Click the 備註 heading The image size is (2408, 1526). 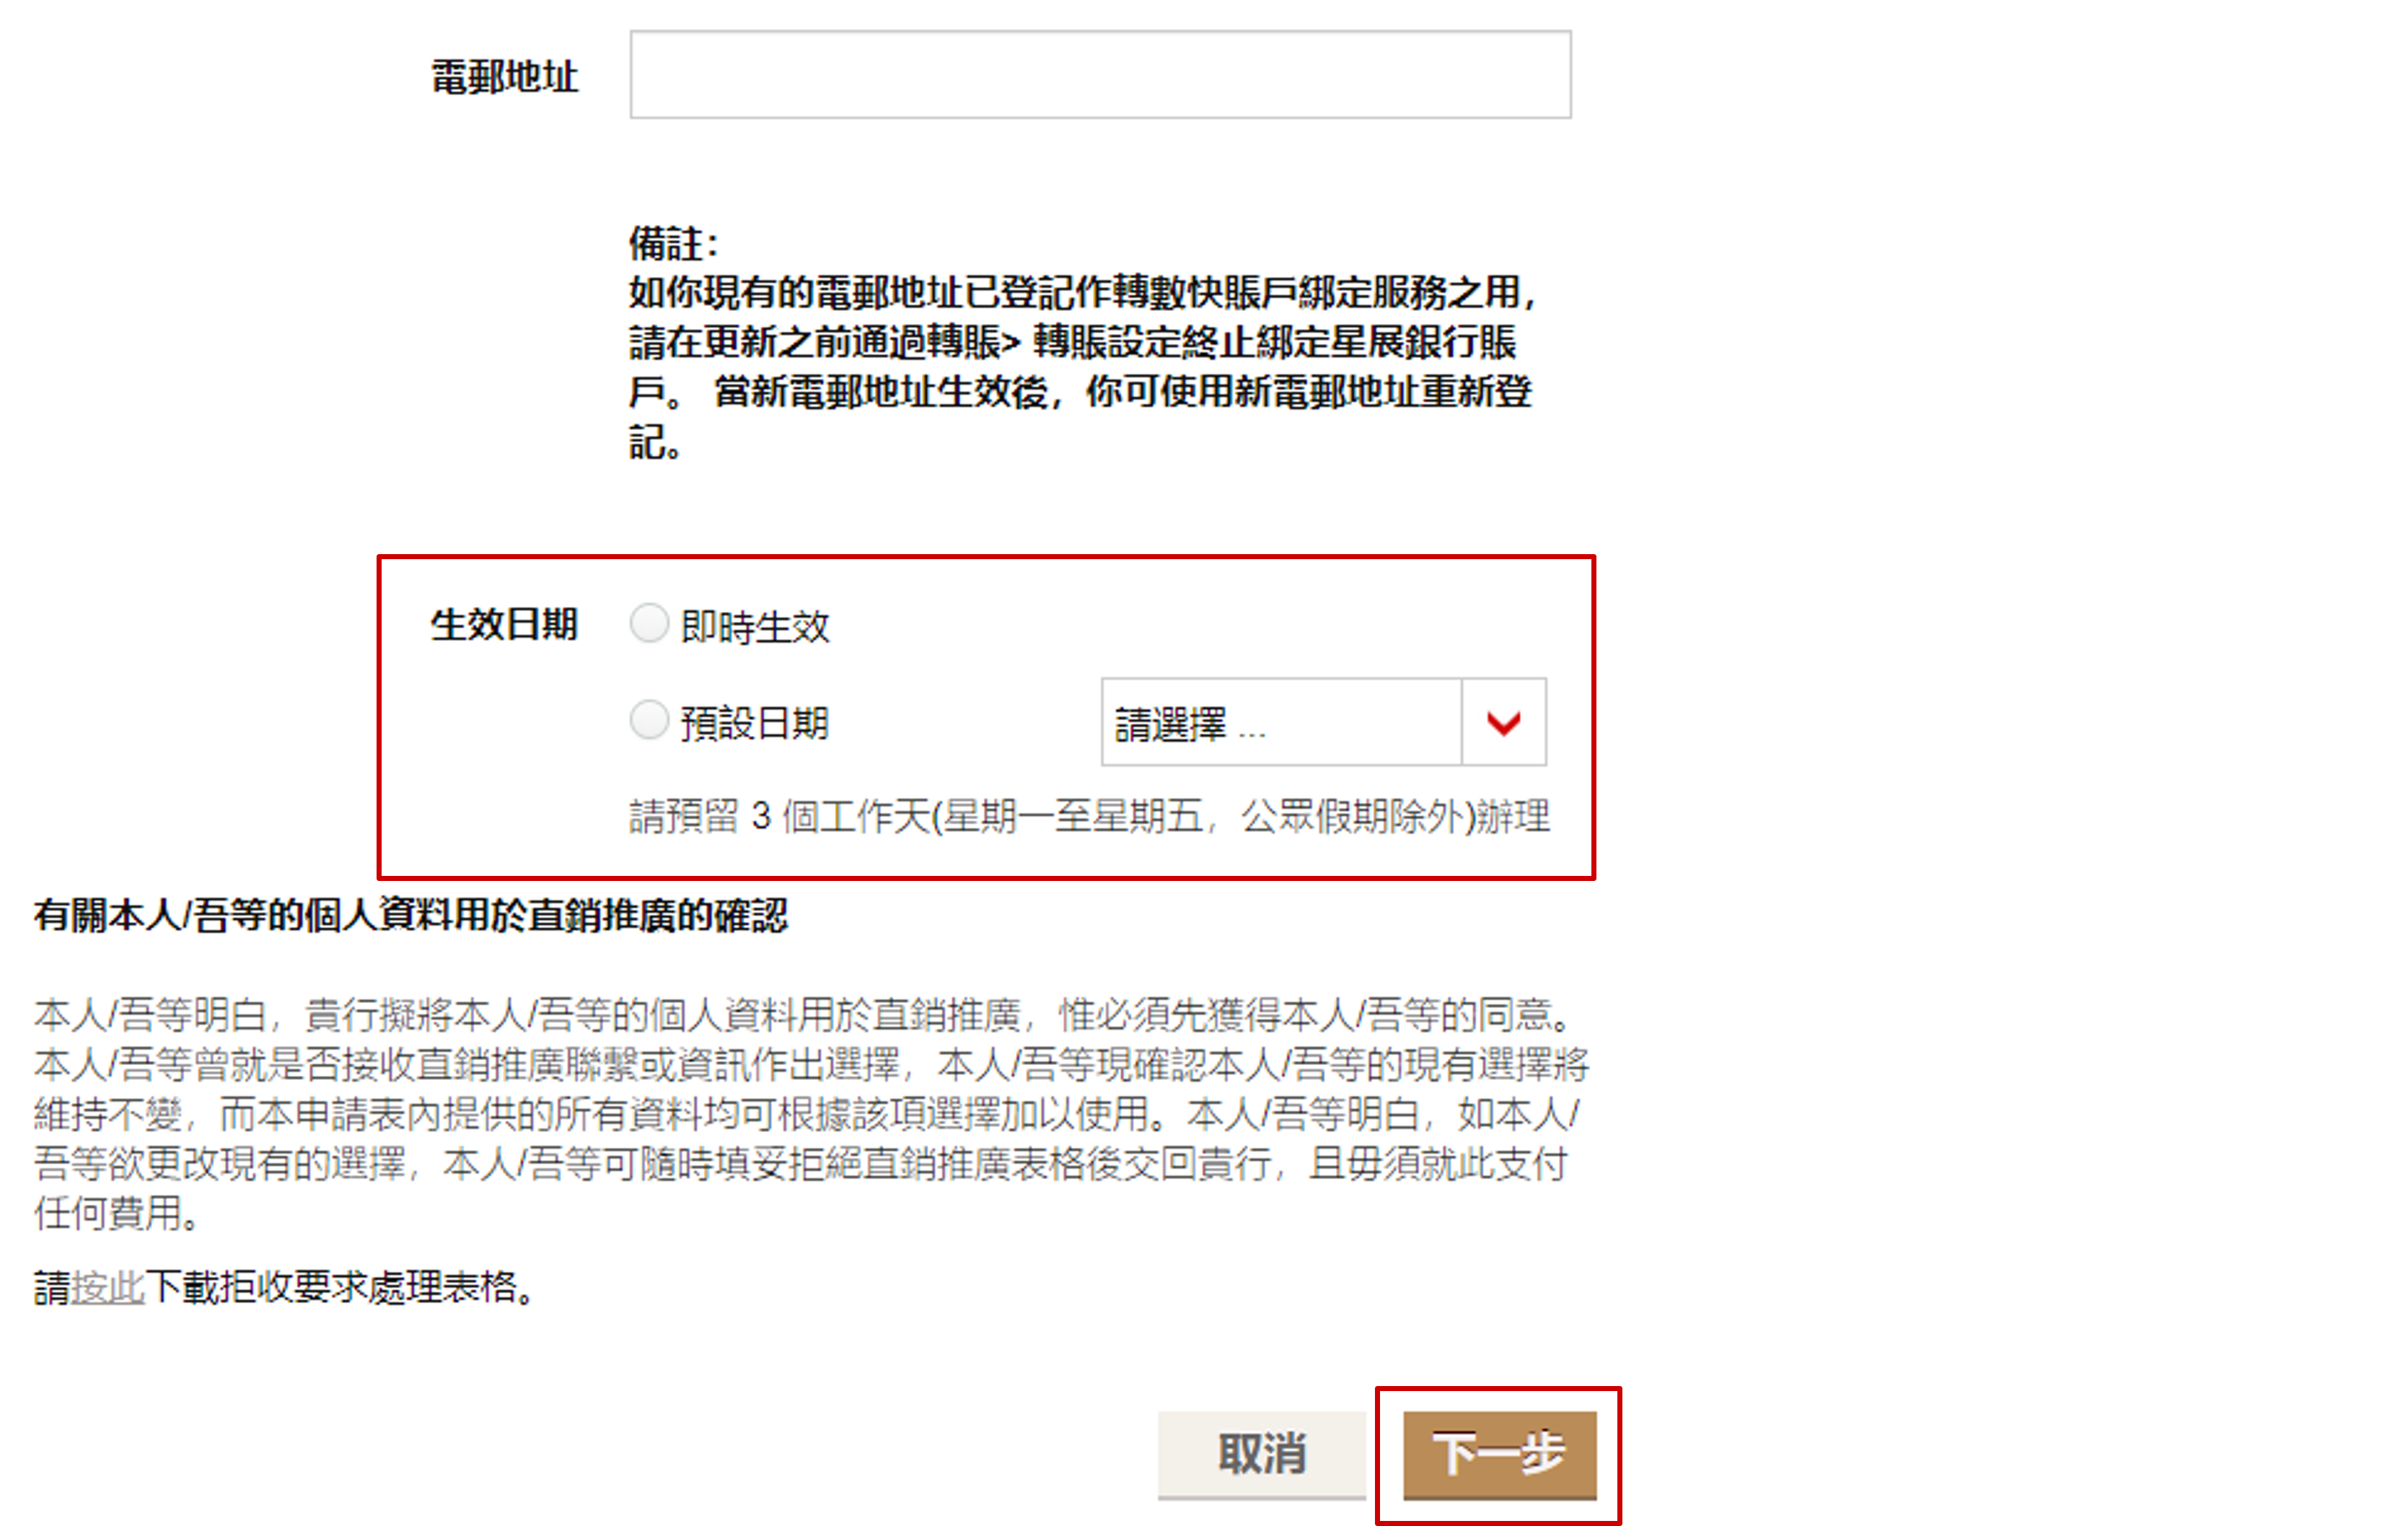[673, 243]
